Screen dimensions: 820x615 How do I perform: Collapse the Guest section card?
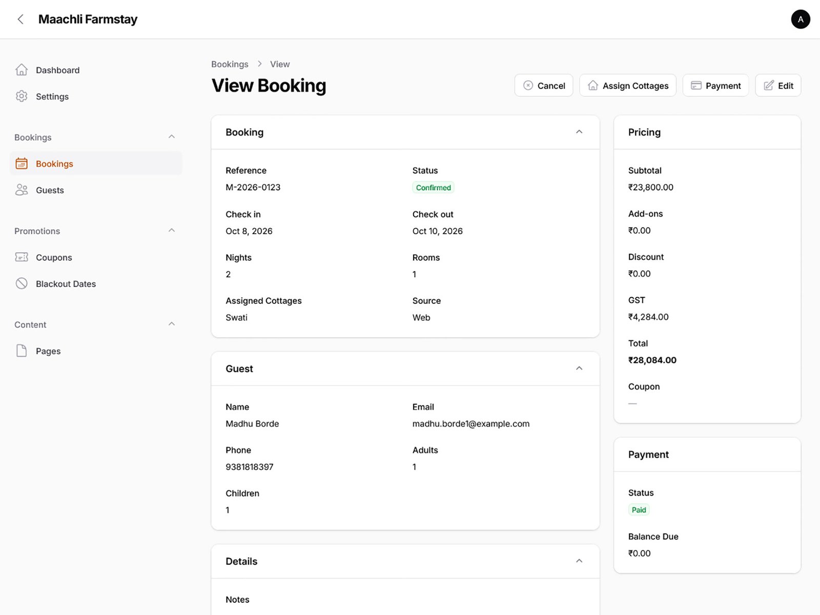(x=579, y=368)
